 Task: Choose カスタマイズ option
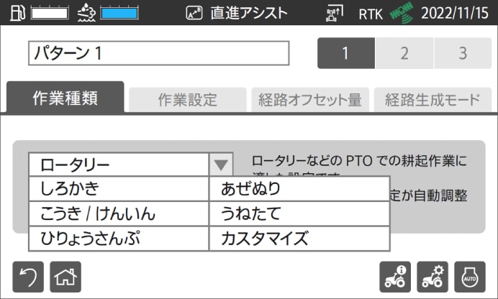299,239
